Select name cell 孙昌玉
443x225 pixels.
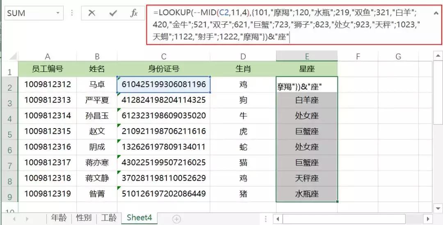click(97, 116)
